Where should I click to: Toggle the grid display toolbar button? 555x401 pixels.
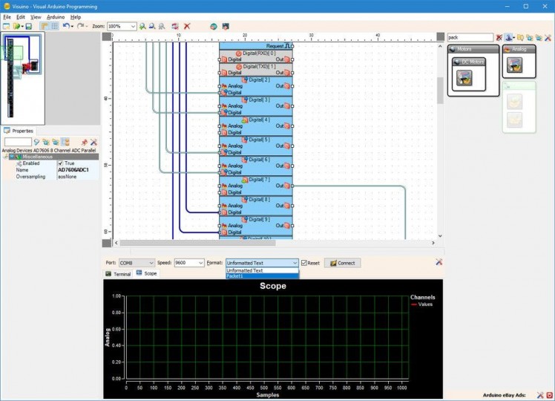[x=54, y=26]
